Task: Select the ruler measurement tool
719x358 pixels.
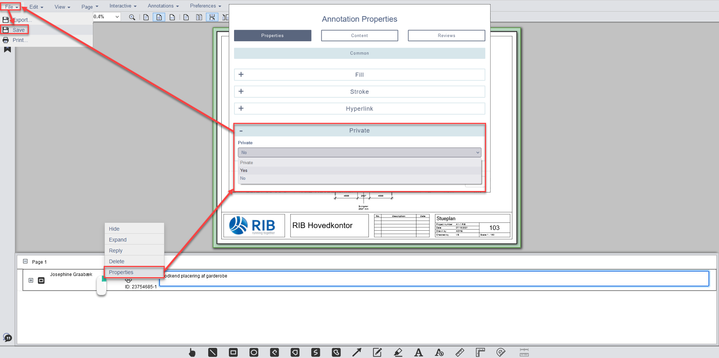Action: pos(459,352)
